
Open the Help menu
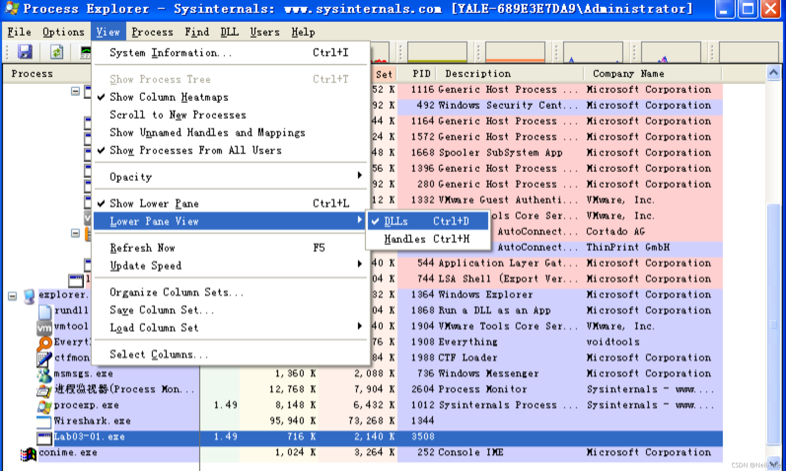[x=303, y=32]
